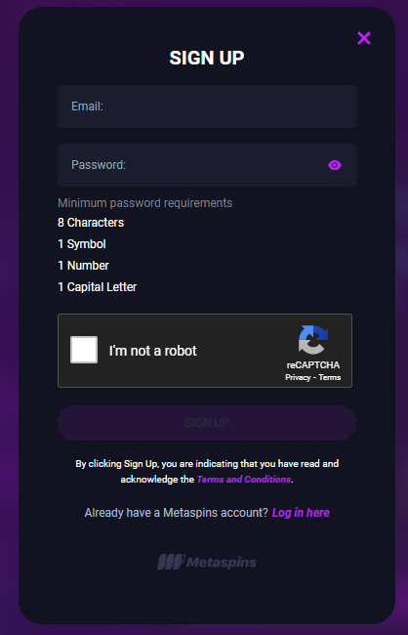Open the reCAPTCHA Privacy link
The image size is (408, 635).
coord(298,377)
